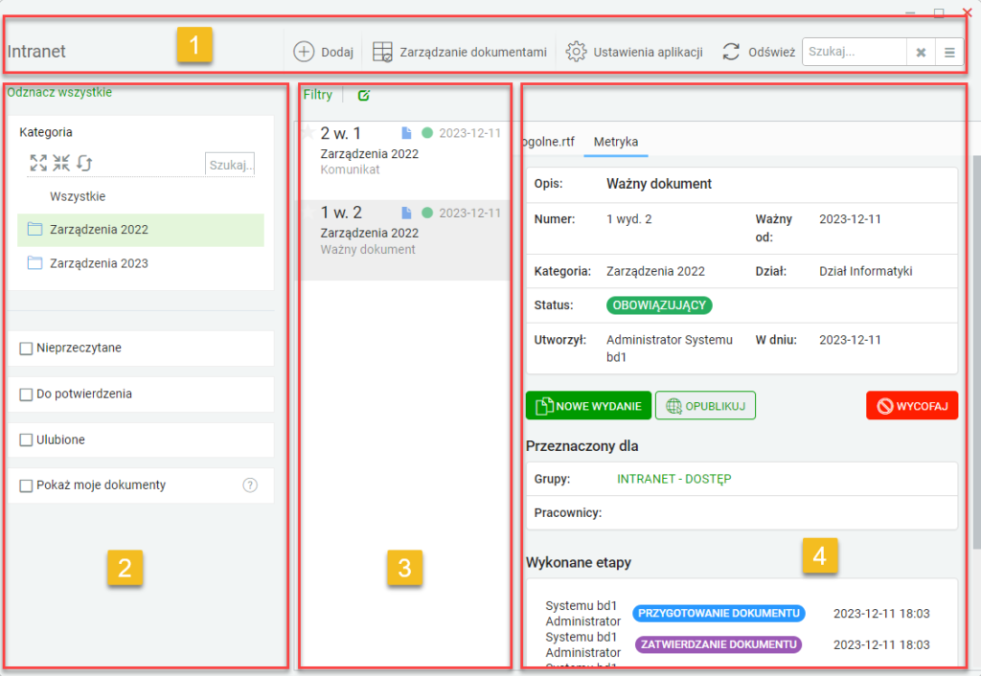981x676 pixels.
Task: Click the NOWE WYDANIE button
Action: click(589, 406)
